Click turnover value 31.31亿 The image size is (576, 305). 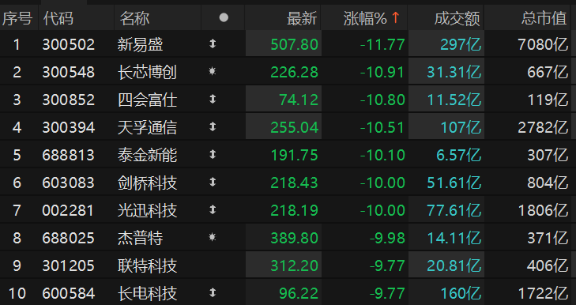click(x=454, y=72)
